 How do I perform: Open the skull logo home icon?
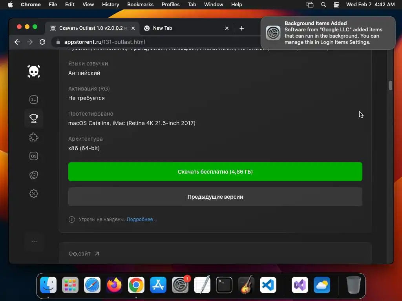click(x=34, y=71)
